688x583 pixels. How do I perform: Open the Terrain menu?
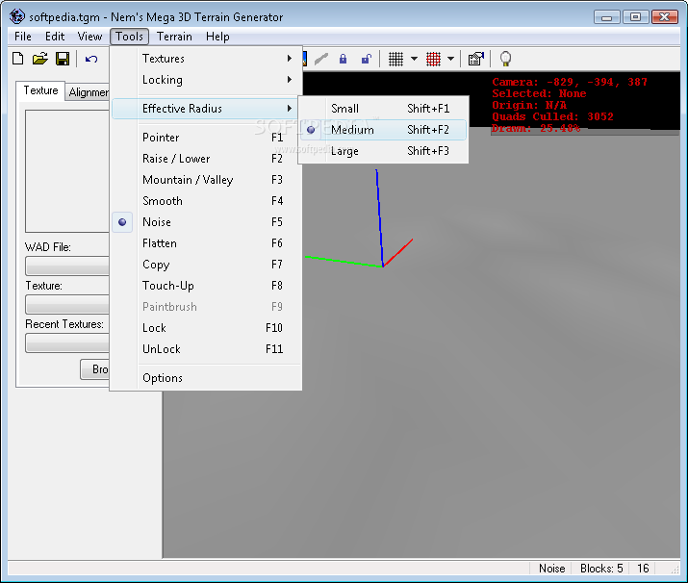[x=174, y=37]
